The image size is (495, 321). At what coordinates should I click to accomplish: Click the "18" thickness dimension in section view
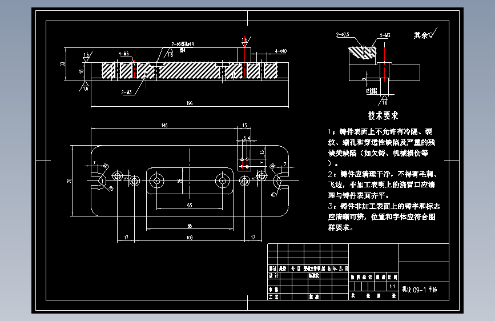[81, 71]
